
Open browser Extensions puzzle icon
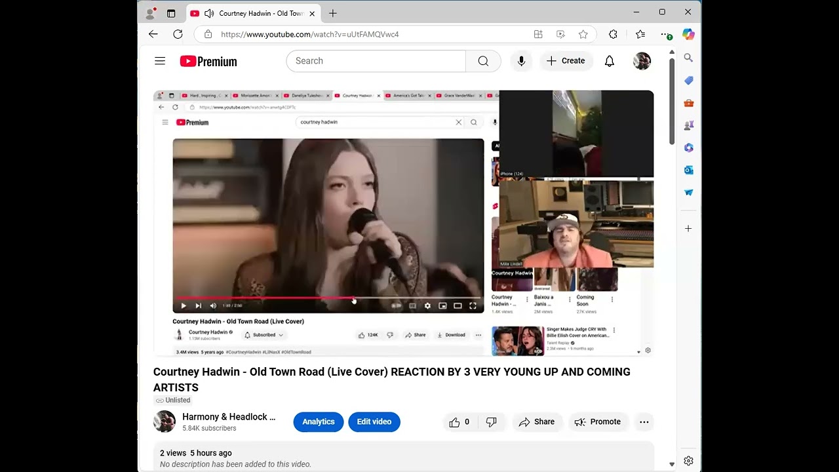[x=613, y=34]
